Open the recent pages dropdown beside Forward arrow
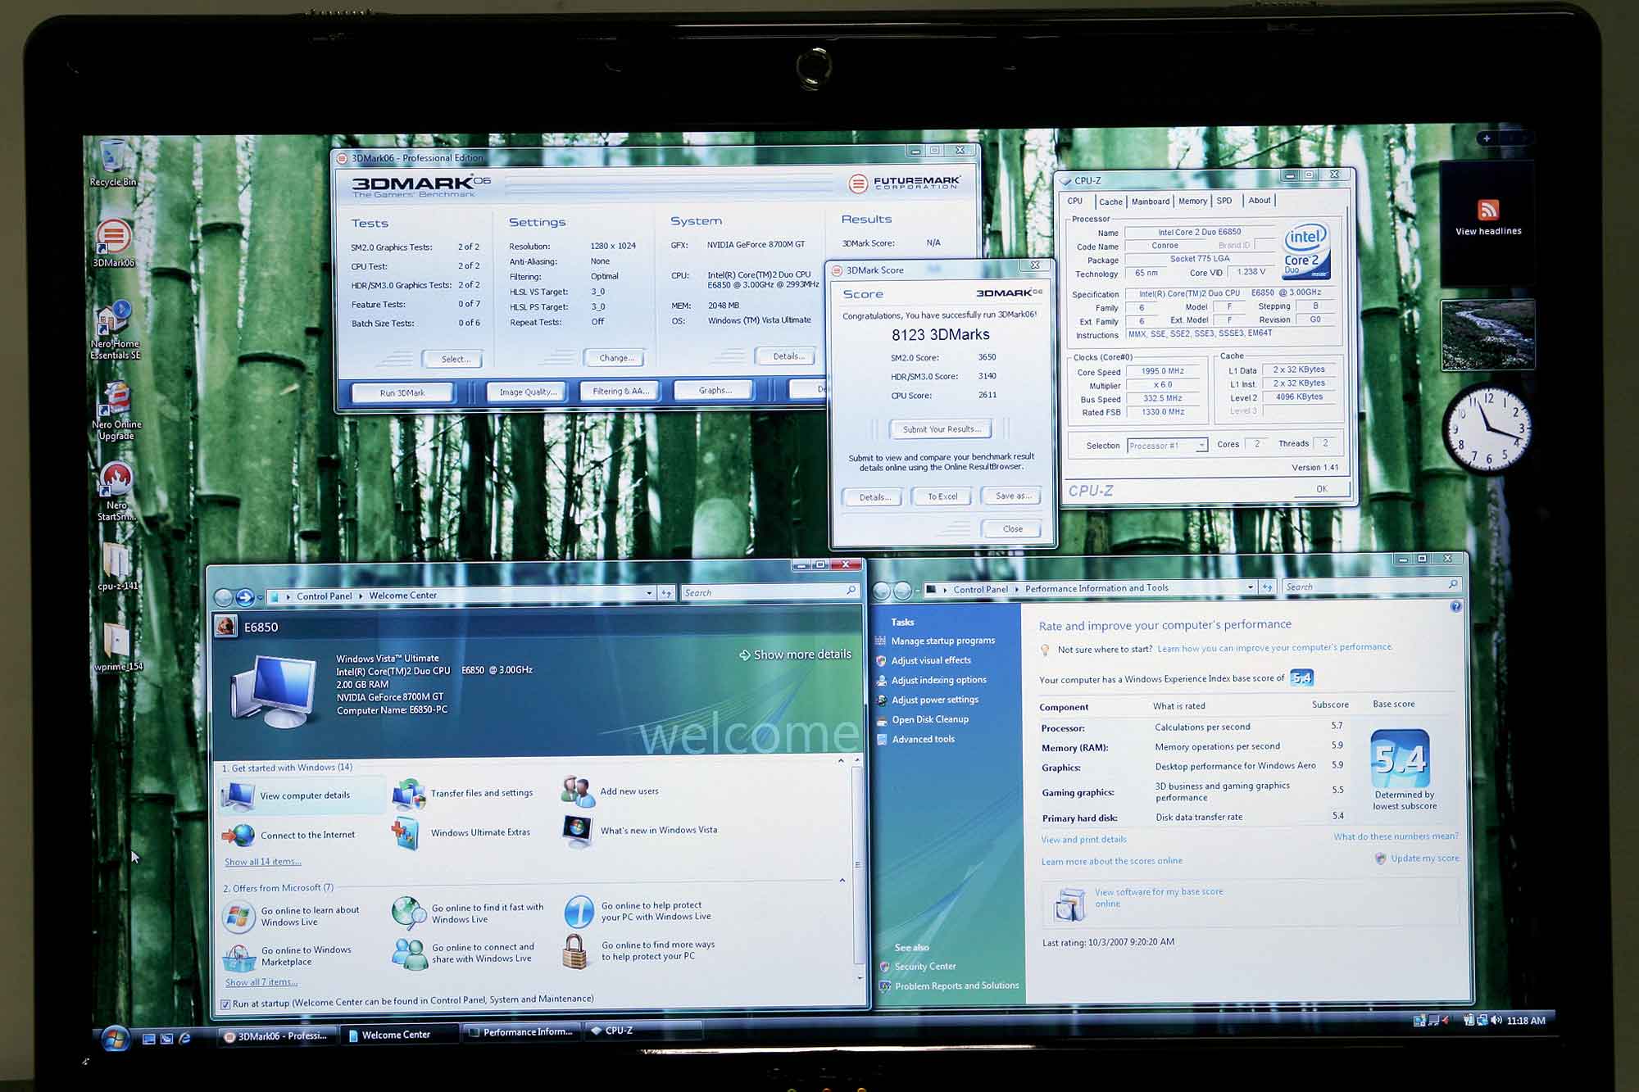Screen dimensions: 1639x1092 [260, 598]
